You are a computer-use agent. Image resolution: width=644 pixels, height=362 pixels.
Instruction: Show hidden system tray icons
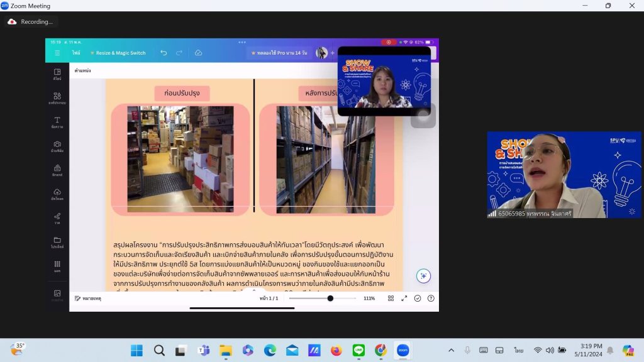[x=451, y=350]
